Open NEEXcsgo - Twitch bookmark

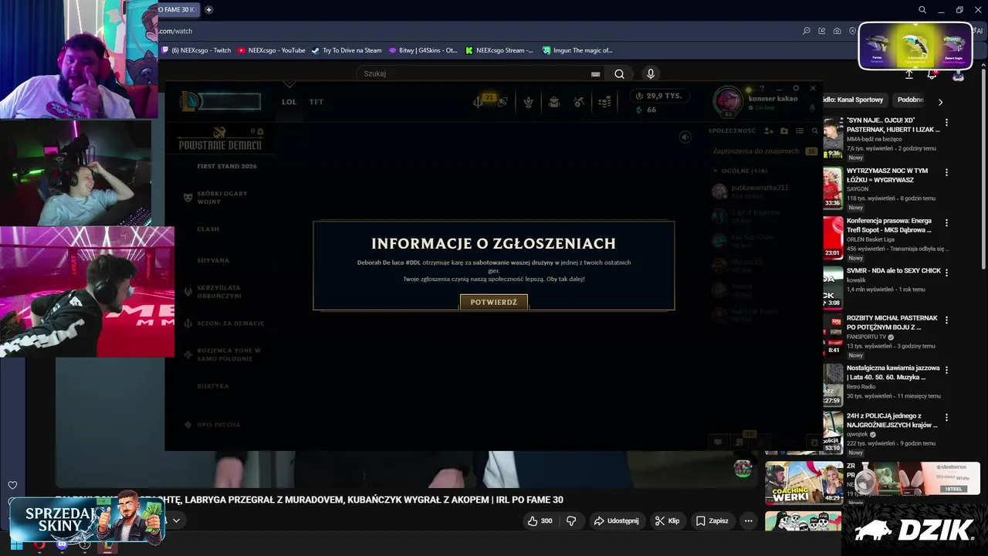(196, 50)
